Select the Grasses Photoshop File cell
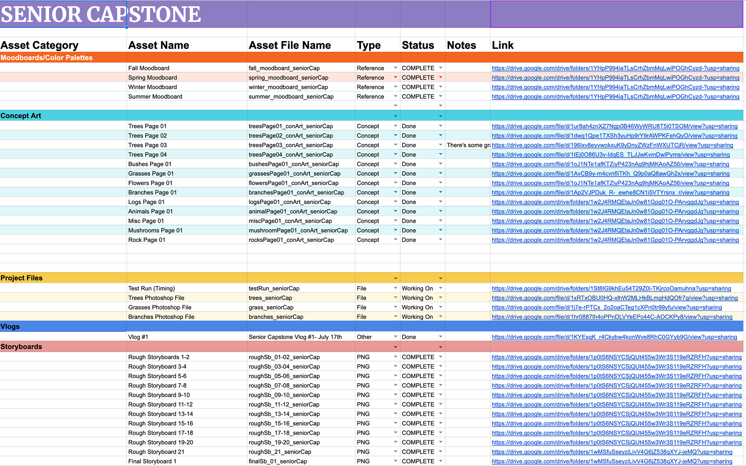The height and width of the screenshot is (466, 746). point(187,307)
